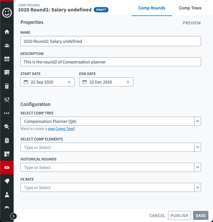The height and width of the screenshot is (222, 213).
Task: Go to home via sidebar icon
Action: click(7, 32)
